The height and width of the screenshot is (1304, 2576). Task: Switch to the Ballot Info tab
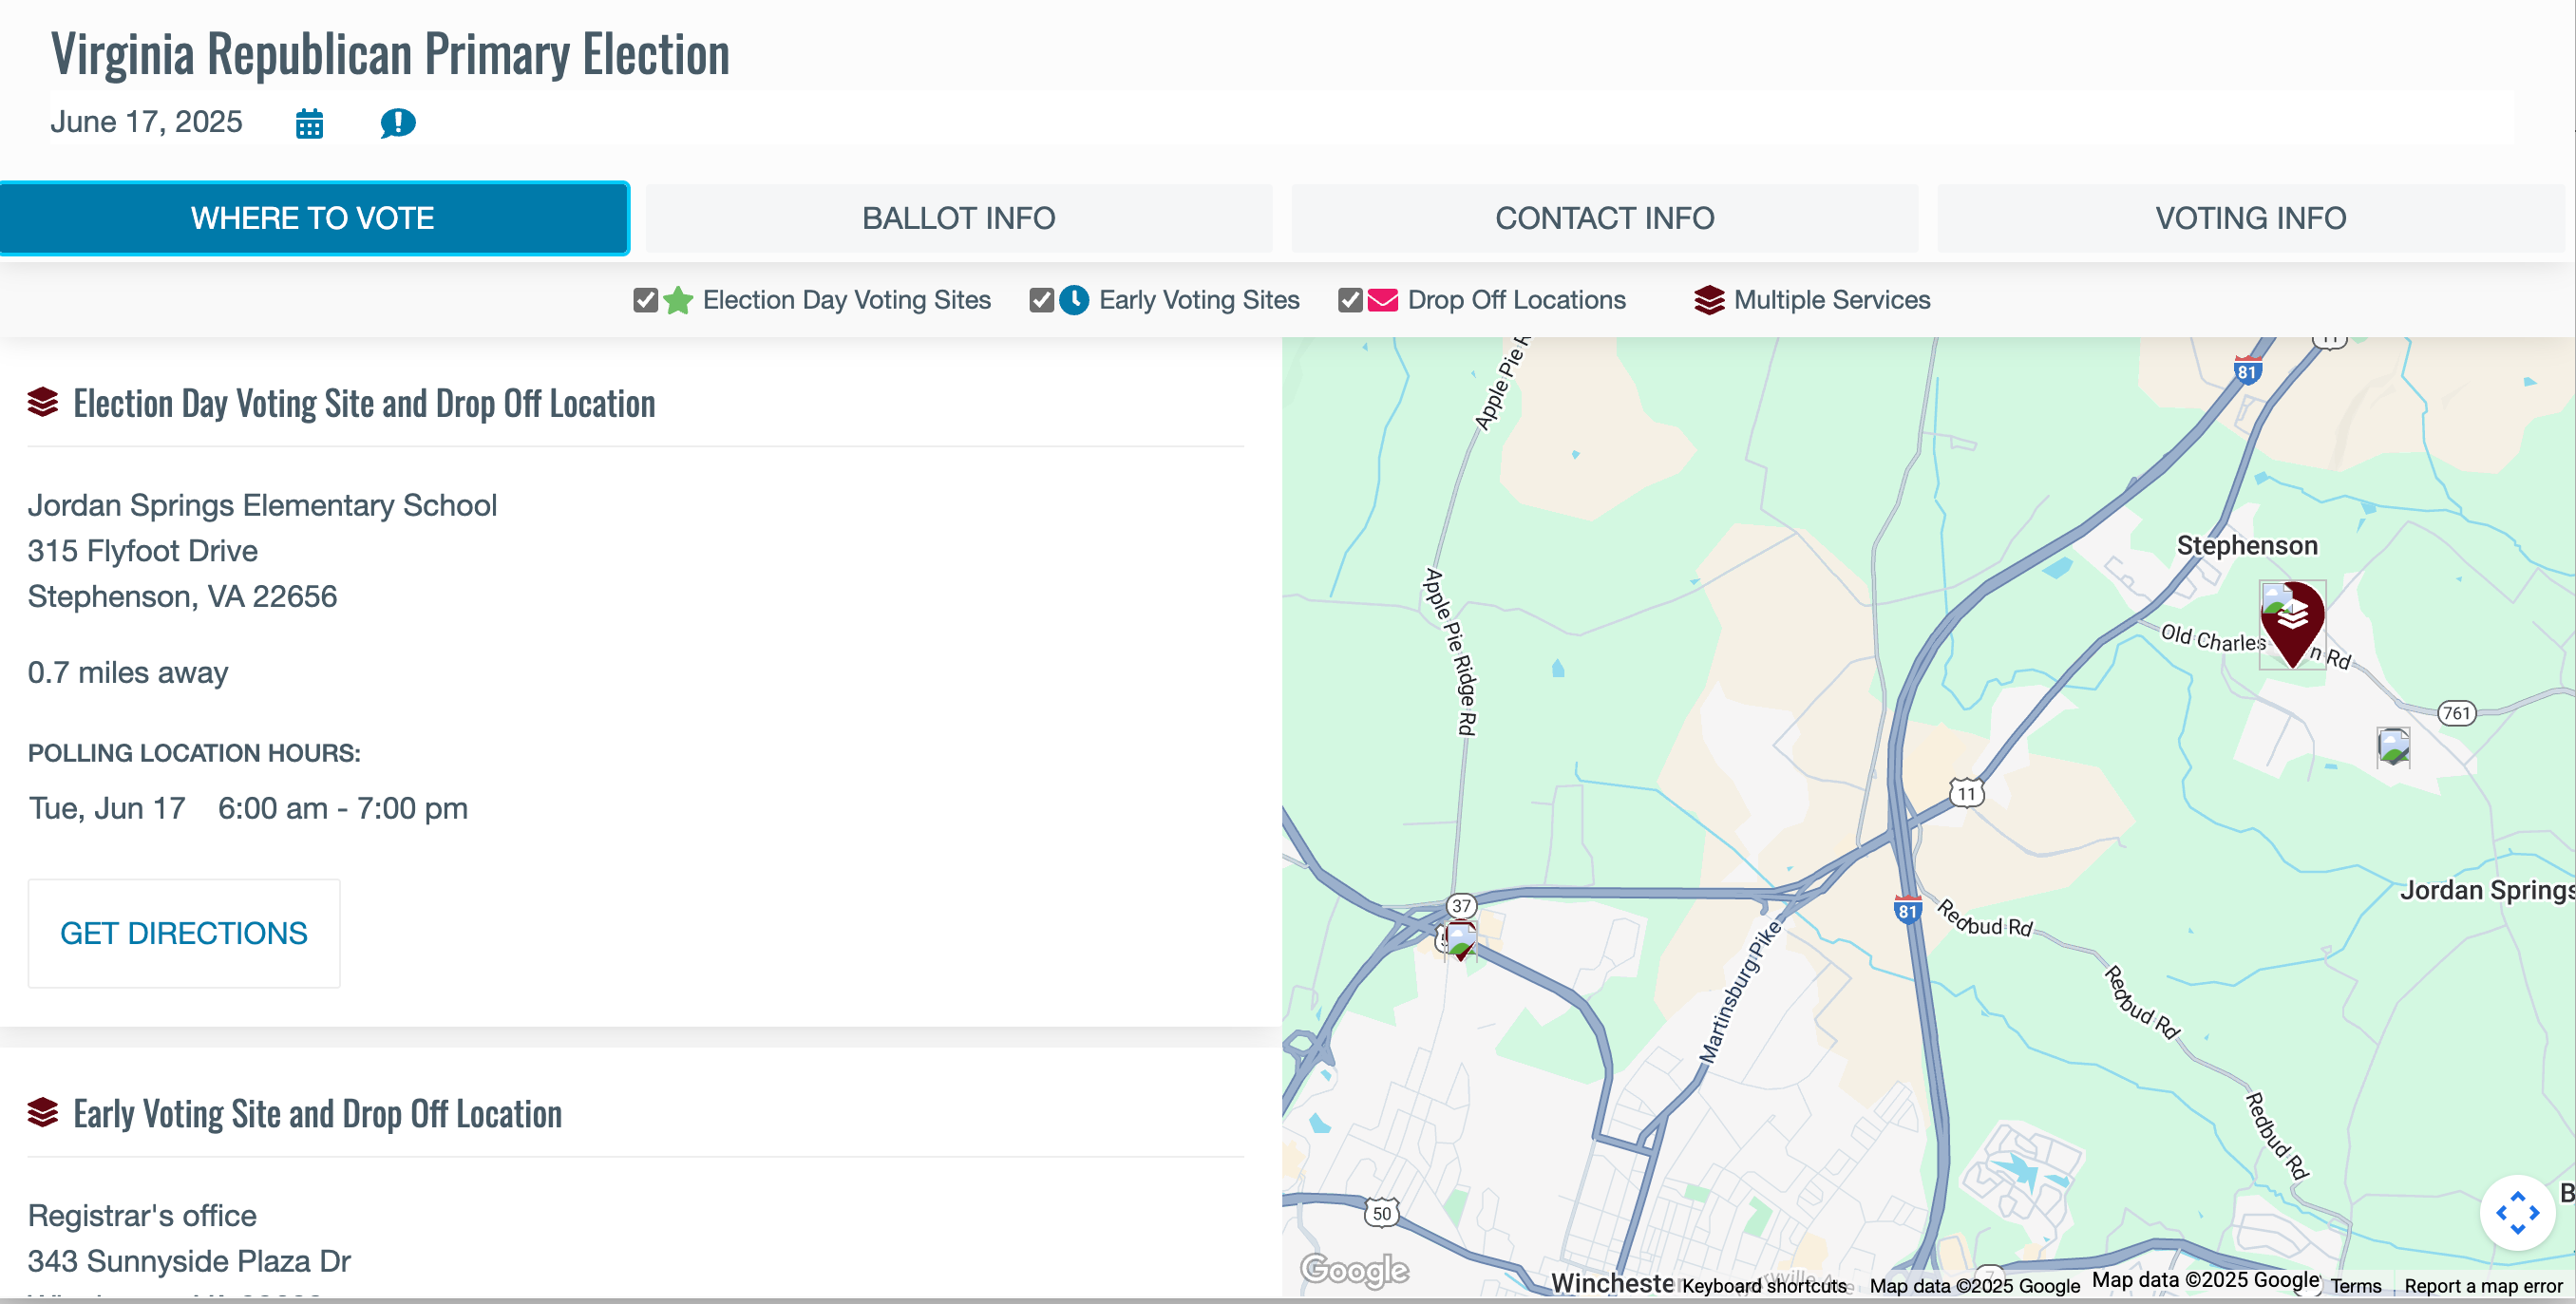(958, 218)
